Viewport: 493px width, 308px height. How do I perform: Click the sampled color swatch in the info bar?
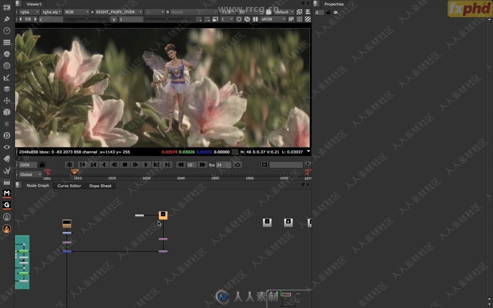pos(235,152)
